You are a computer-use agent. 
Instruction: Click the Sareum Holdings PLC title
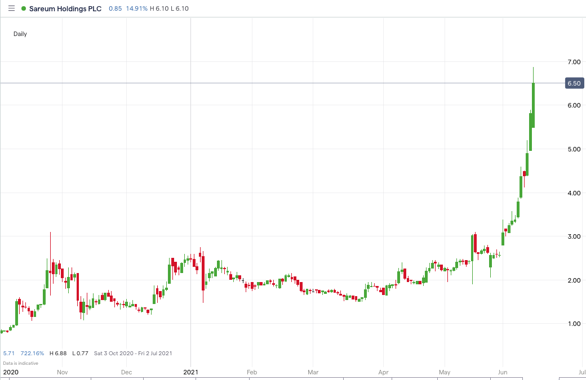pyautogui.click(x=65, y=9)
